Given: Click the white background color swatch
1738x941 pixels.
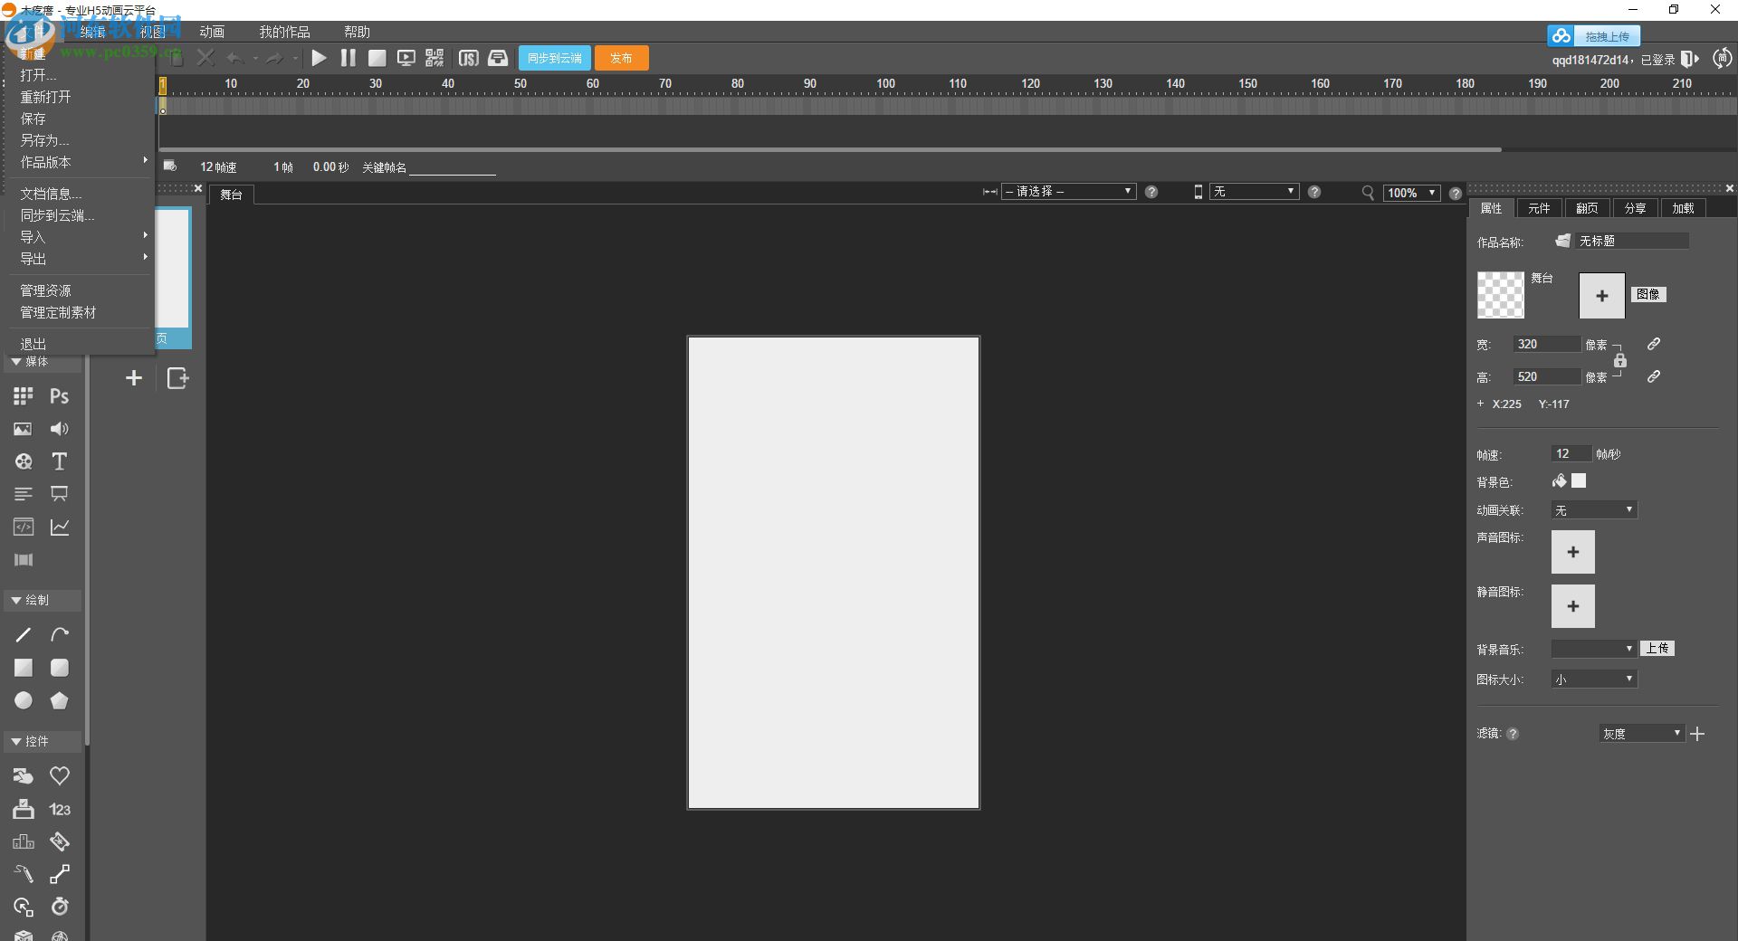Looking at the screenshot, I should [1579, 481].
